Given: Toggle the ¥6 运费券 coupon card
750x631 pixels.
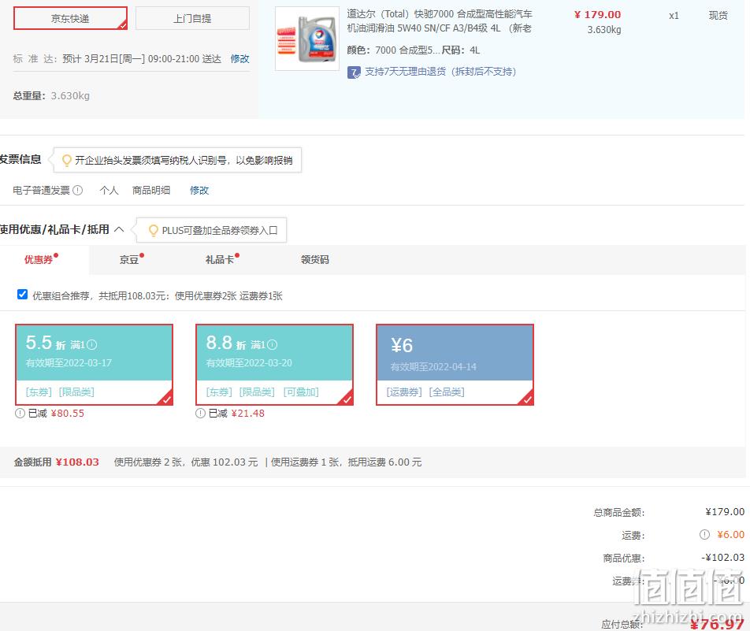Looking at the screenshot, I should 455,365.
